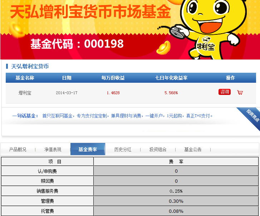Viewport: 260px width, 216px height.
Task: Open the 产品概况 tab
Action: point(18,149)
